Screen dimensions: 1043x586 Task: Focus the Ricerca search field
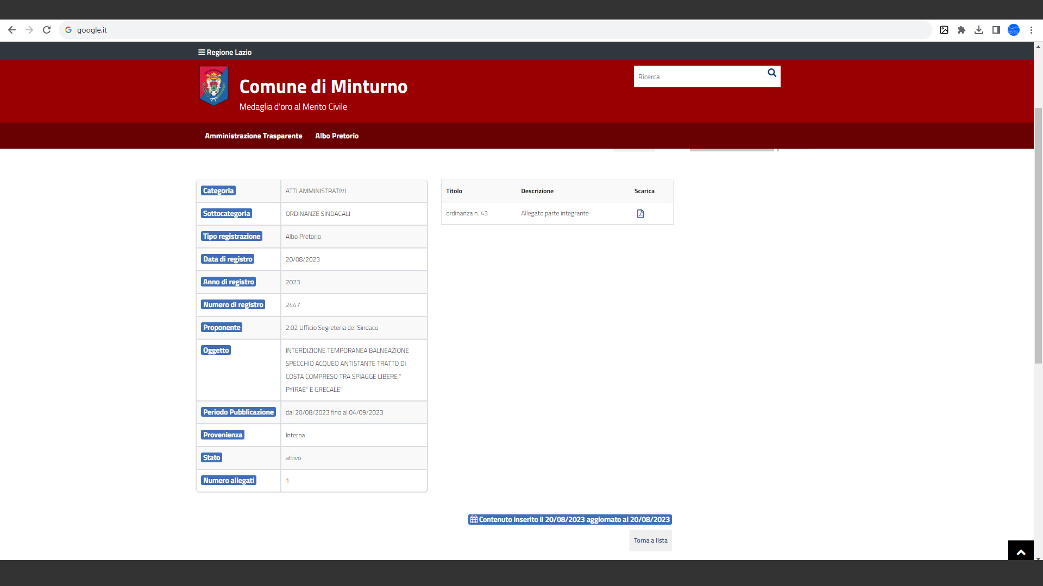coord(698,77)
